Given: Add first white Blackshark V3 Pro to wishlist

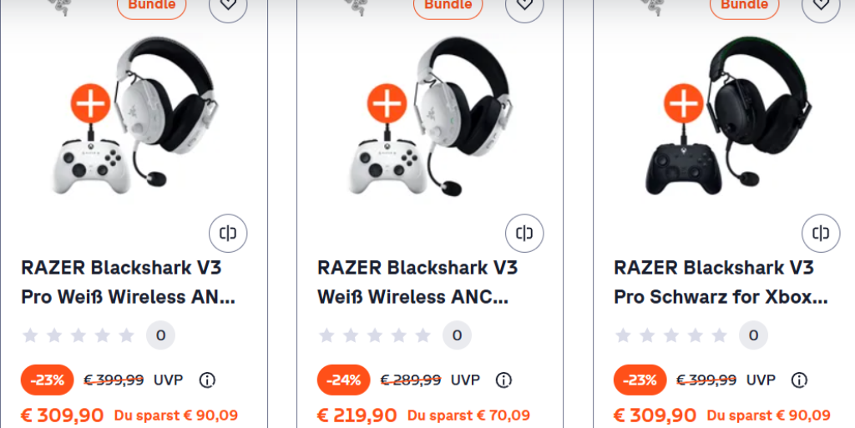Looking at the screenshot, I should pos(228,5).
